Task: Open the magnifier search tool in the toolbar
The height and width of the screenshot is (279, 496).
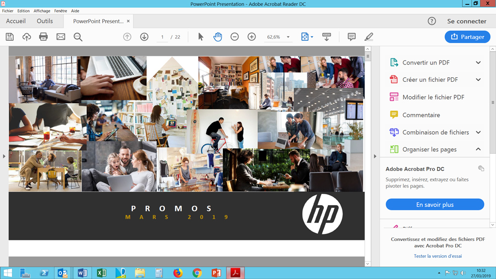Action: pos(78,37)
